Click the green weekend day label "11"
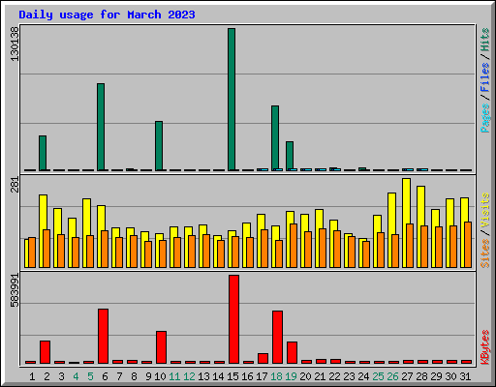The width and height of the screenshot is (496, 387). click(174, 376)
